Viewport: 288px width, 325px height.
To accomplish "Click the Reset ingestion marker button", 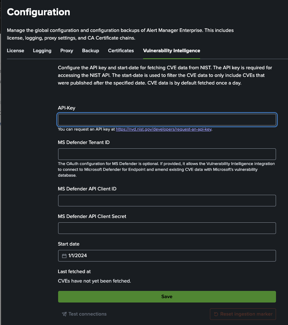I will coord(243,314).
